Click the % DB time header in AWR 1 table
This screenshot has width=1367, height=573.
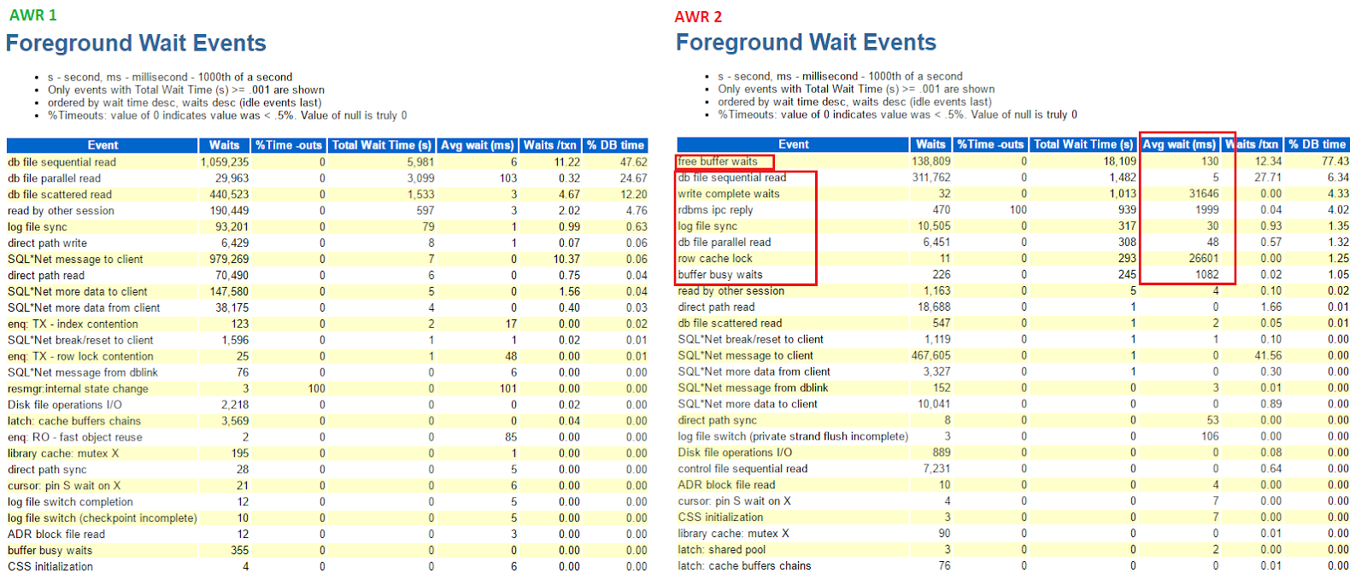point(615,145)
